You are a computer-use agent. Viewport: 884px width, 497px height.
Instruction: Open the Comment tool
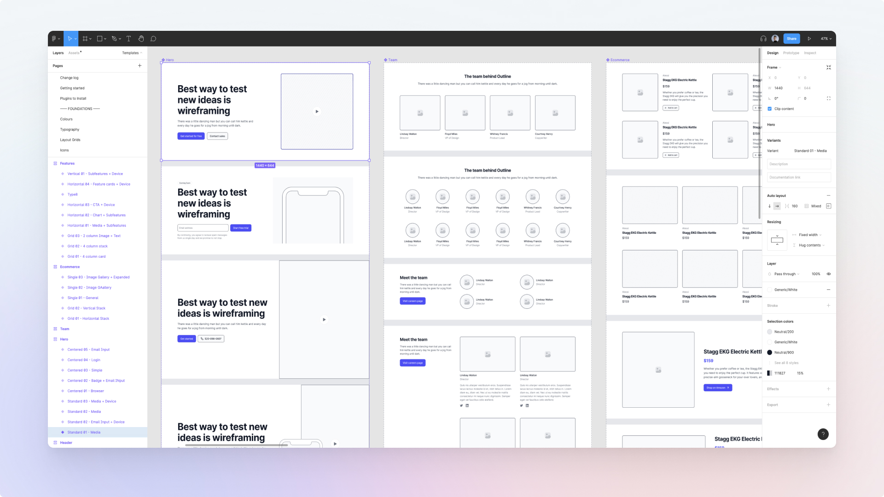point(153,39)
